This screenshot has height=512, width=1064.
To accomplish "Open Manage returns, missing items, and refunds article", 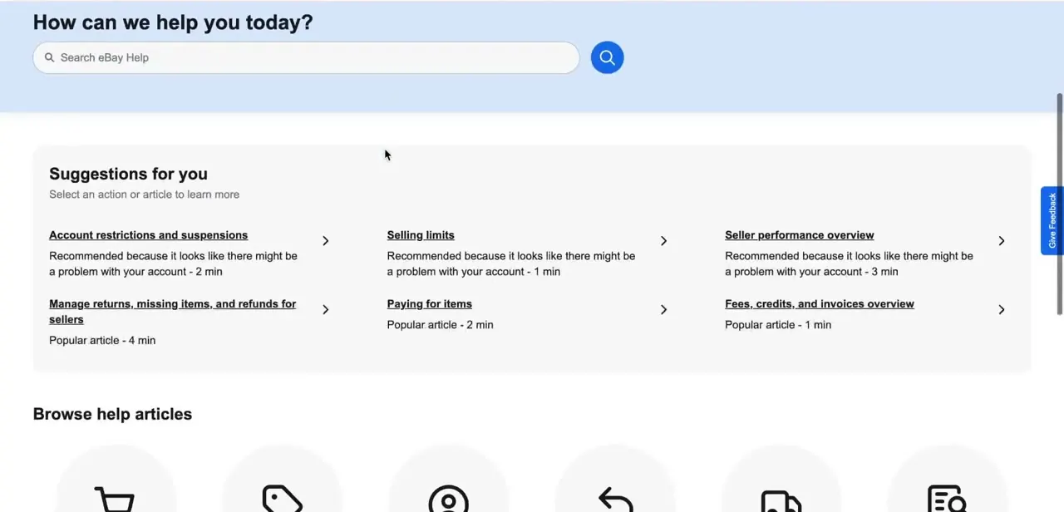I will click(x=173, y=312).
